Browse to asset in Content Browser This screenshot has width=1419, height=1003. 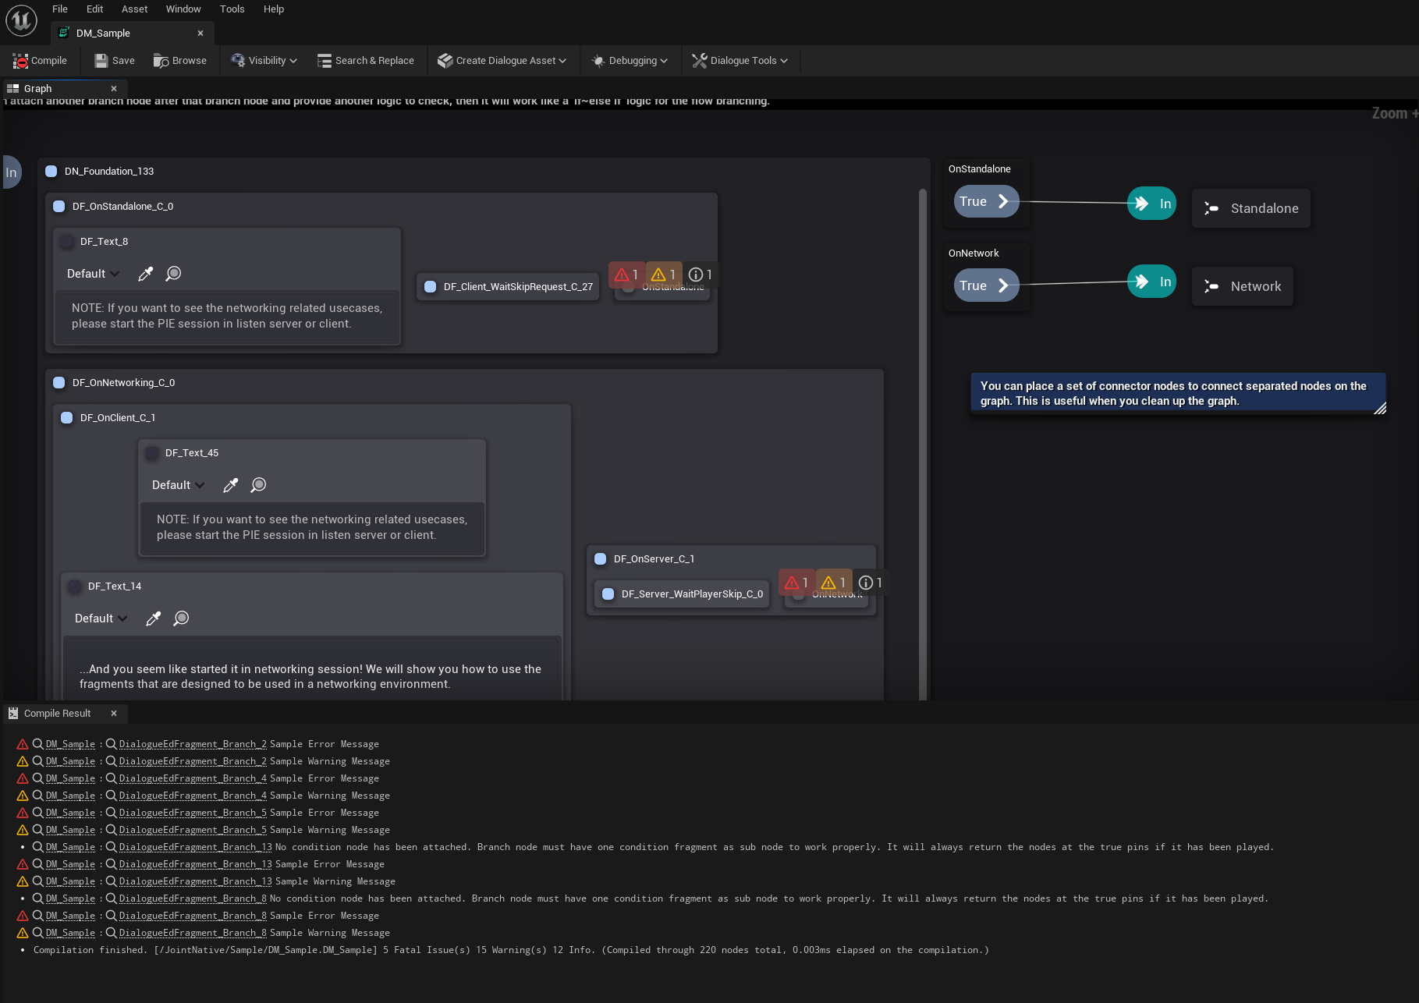coord(180,61)
